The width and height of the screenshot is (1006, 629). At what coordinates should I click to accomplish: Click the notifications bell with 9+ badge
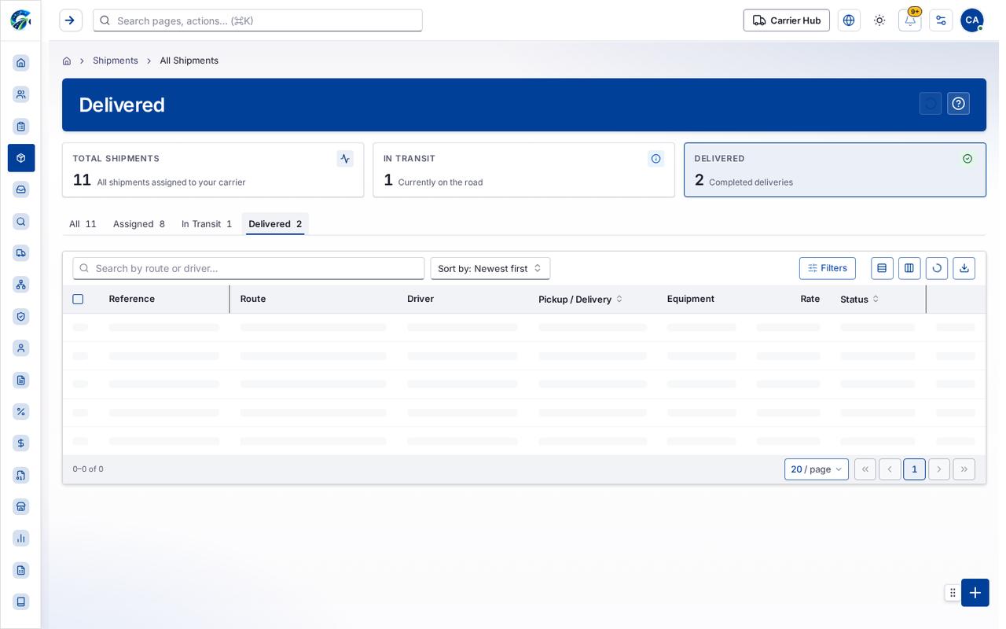pos(910,20)
